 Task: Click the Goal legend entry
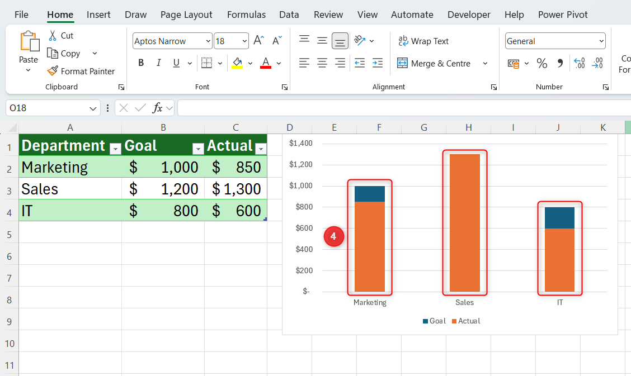(x=434, y=321)
